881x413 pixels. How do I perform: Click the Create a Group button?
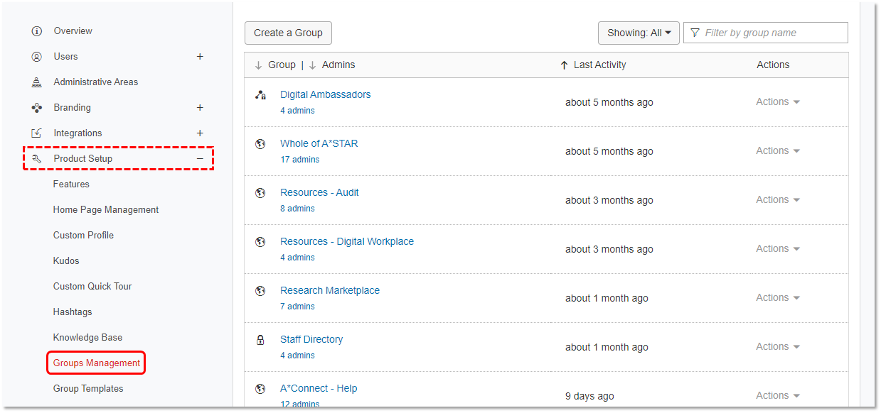coord(288,33)
